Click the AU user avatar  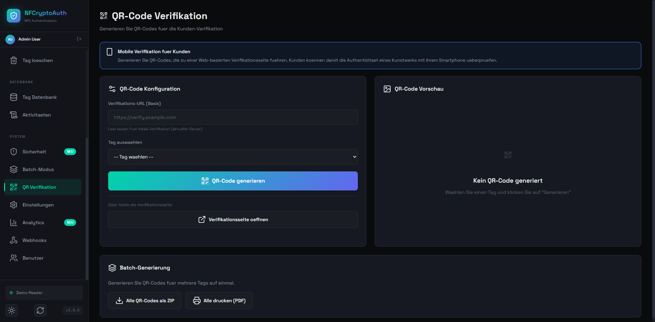[x=10, y=39]
